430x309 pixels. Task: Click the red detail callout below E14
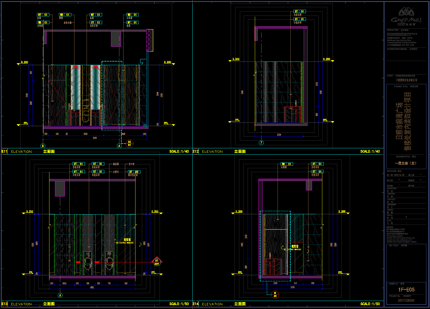[x=275, y=295]
